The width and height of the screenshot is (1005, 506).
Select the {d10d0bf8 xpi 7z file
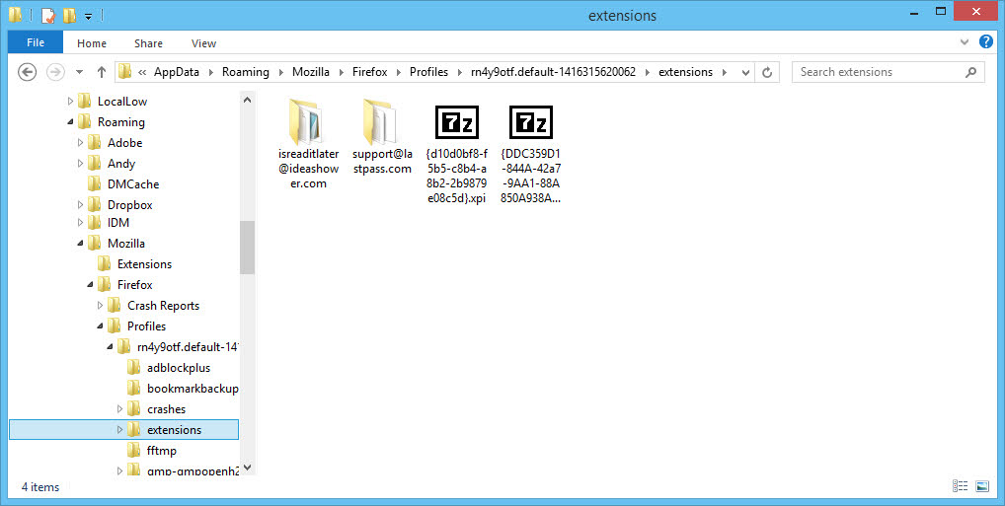tap(456, 154)
